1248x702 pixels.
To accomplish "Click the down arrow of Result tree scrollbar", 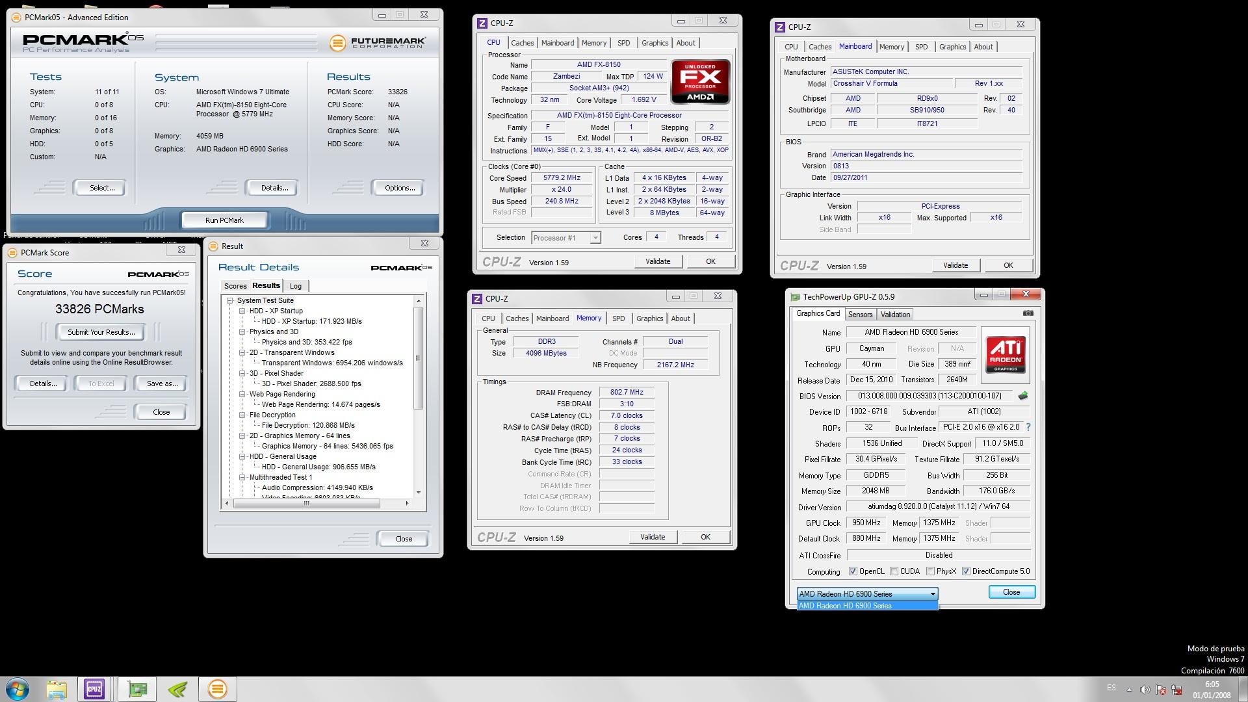I will [x=419, y=493].
